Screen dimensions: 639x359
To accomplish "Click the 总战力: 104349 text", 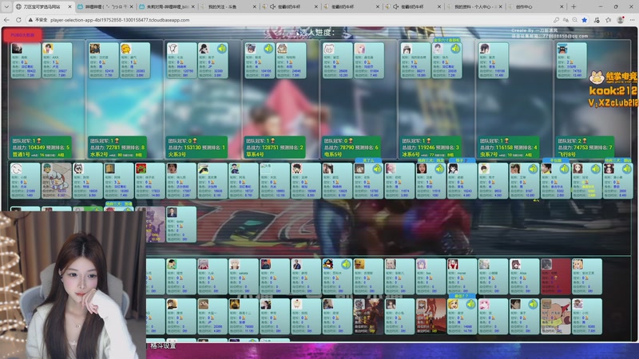I will 29,148.
